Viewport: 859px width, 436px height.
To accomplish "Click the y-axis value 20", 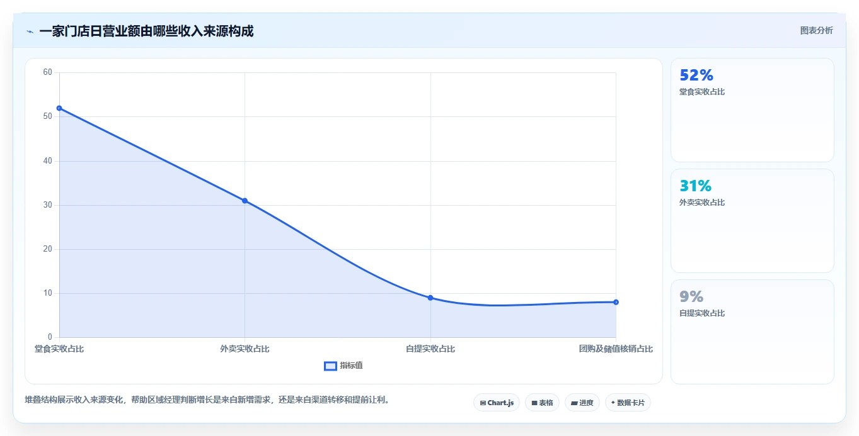I will [x=48, y=249].
